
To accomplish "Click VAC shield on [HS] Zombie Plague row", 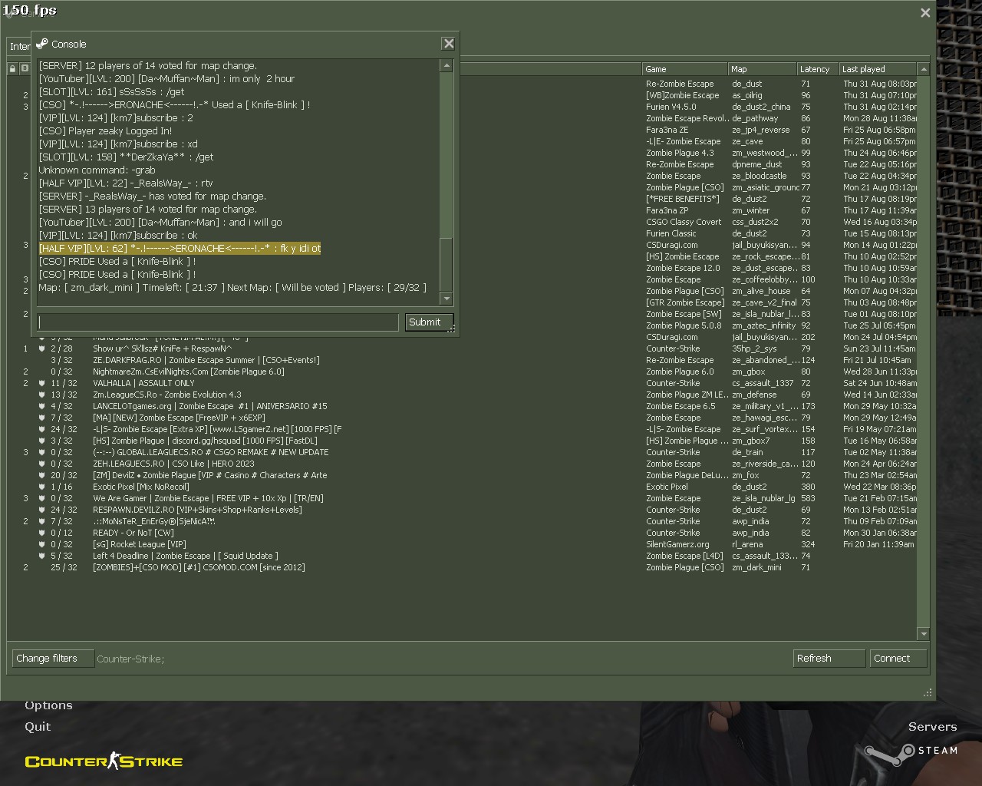I will 41,441.
